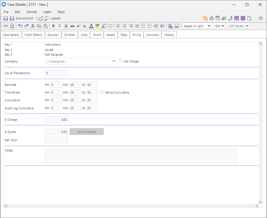The width and height of the screenshot is (267, 218).
Task: Toggle bold formatting
Action: click(53, 26)
